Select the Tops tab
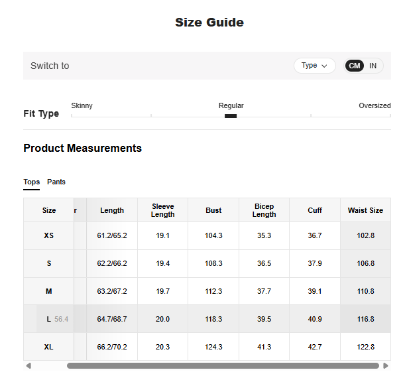405x376 pixels. point(32,182)
